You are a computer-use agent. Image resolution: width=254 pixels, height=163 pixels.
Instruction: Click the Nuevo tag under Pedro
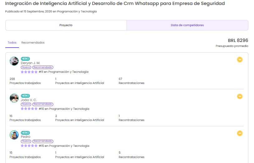(x=26, y=141)
